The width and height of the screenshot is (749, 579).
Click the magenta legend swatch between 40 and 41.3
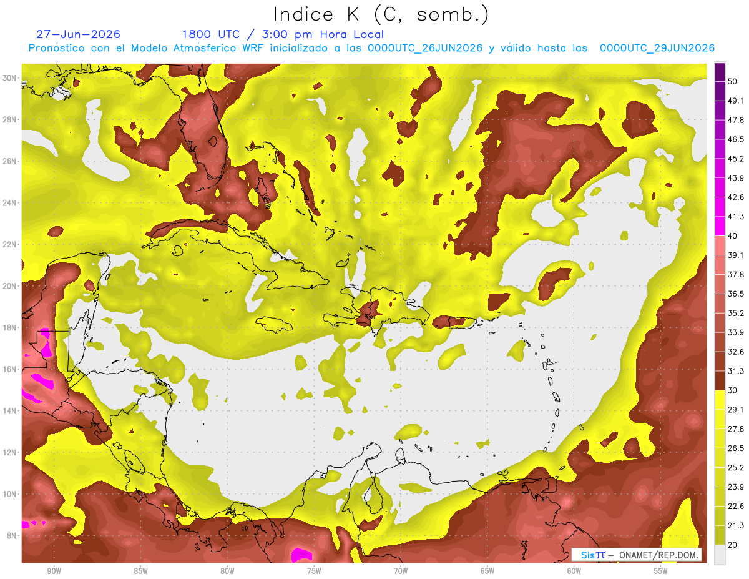(x=720, y=225)
